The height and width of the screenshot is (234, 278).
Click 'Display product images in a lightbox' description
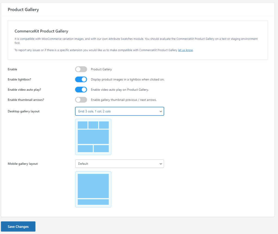[x=128, y=79]
